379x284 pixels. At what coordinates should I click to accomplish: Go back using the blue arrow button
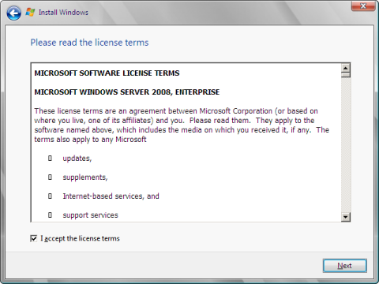(13, 13)
